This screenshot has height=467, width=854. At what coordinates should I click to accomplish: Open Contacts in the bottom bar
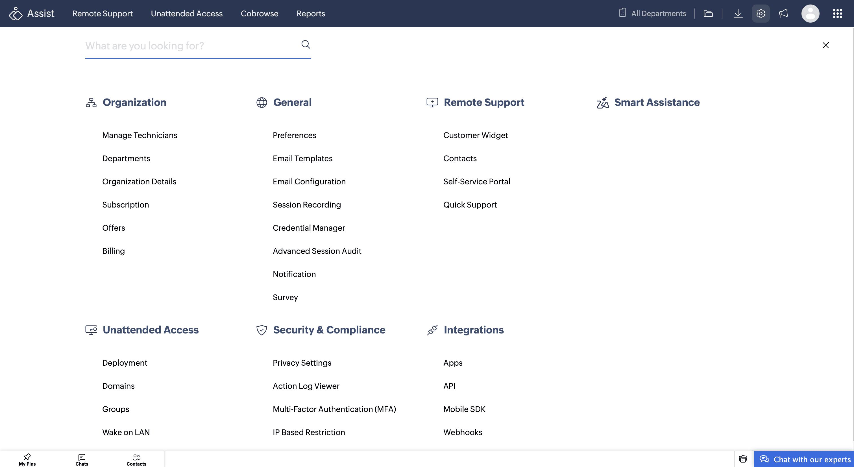(136, 460)
